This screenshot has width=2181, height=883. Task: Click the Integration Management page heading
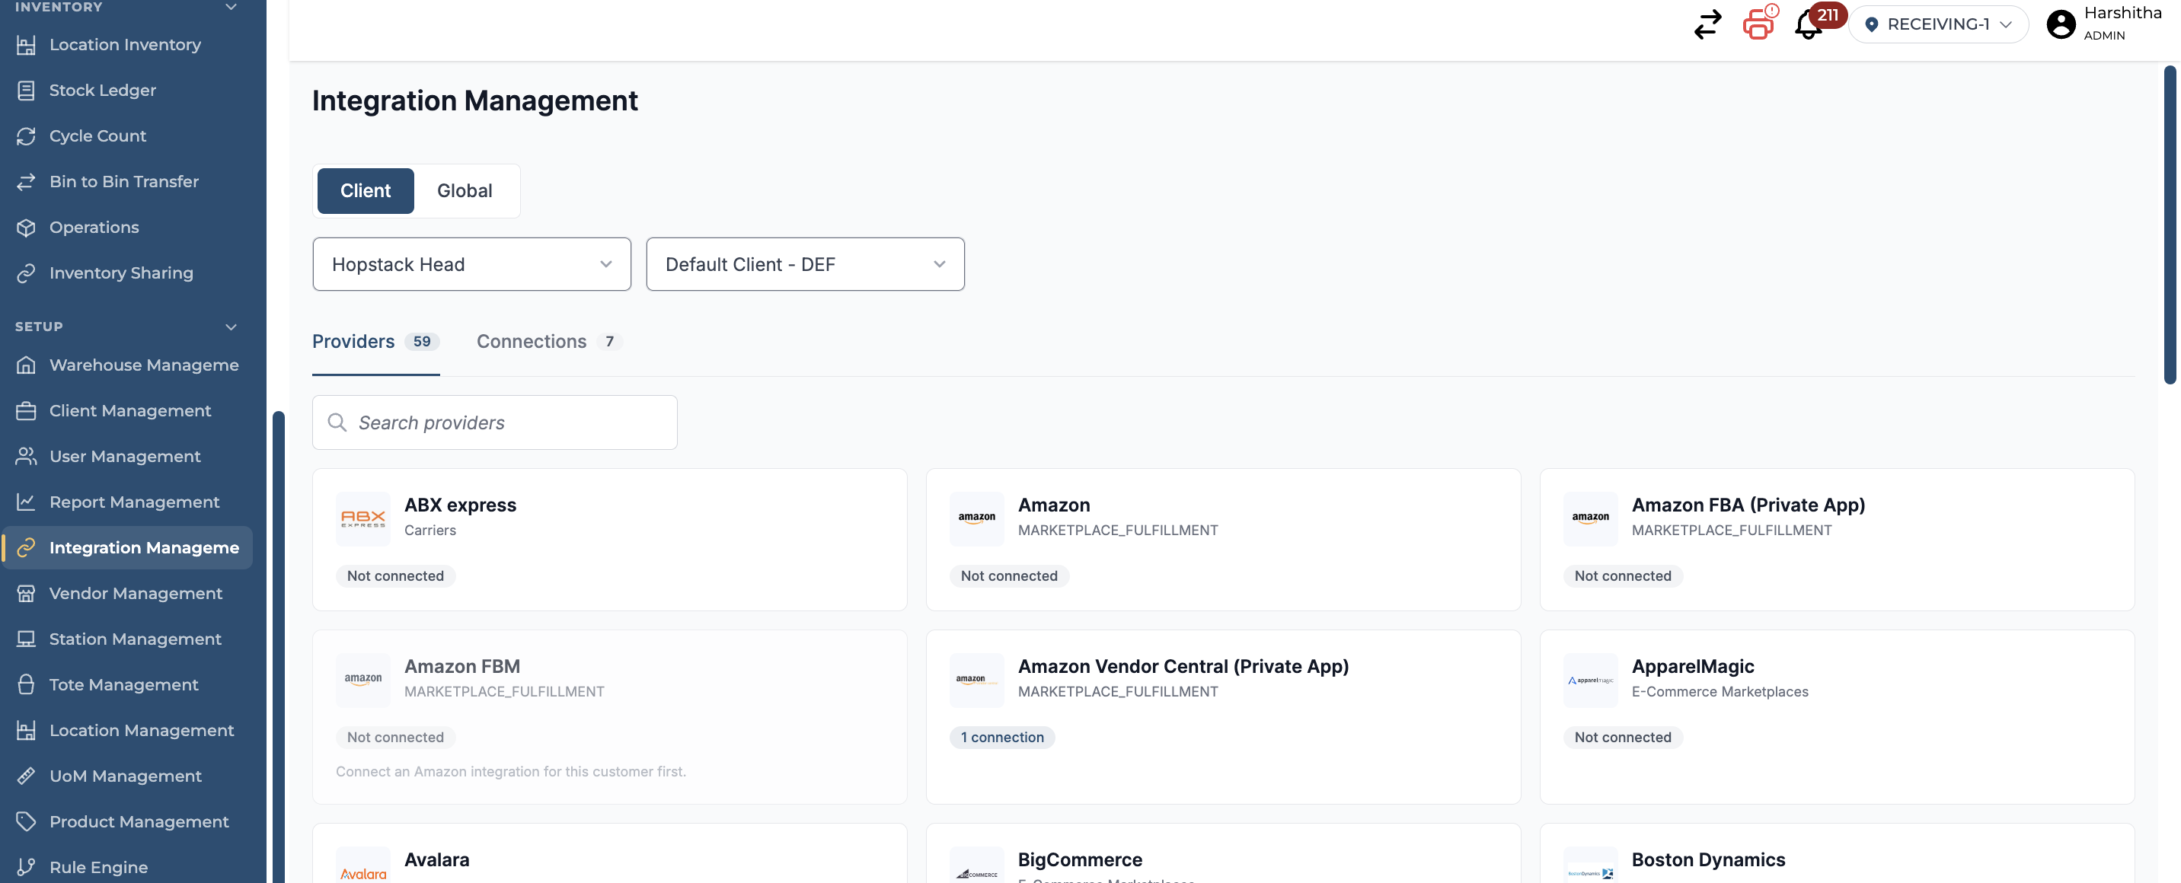coord(475,100)
